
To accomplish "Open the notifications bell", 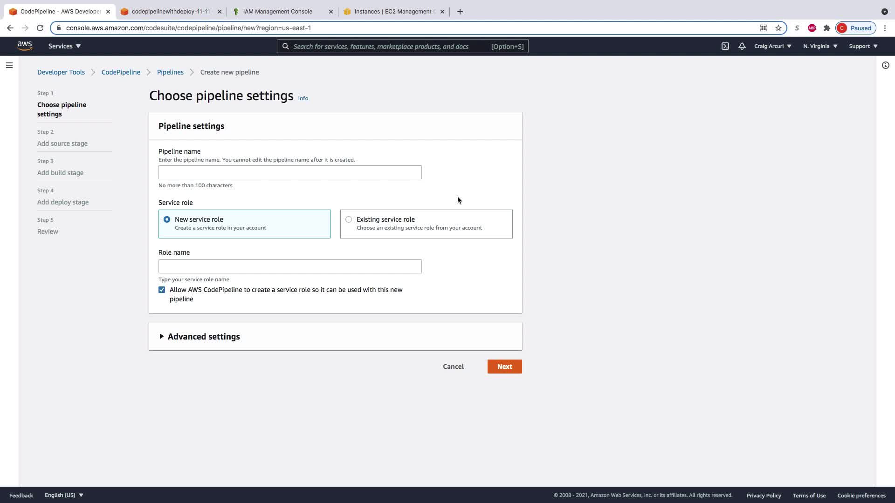I will click(x=742, y=46).
